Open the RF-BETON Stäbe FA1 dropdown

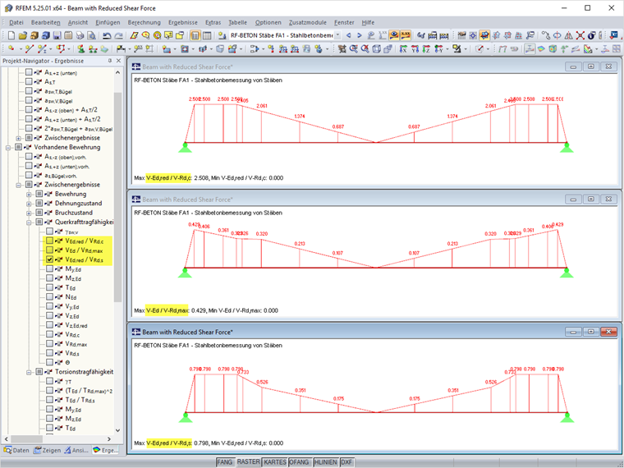pos(337,36)
